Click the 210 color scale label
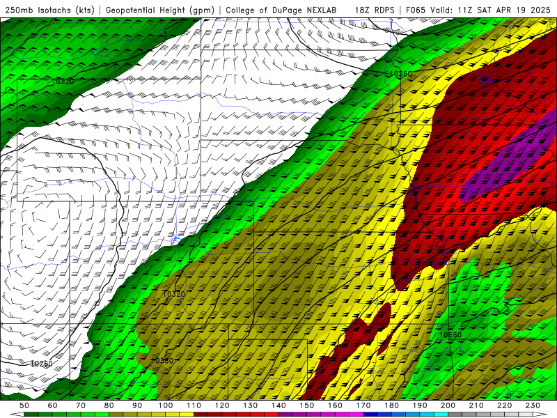557x418 pixels. 476,405
